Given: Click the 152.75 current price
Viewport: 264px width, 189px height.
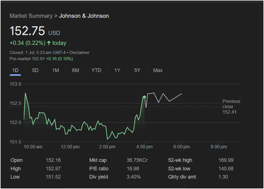Looking at the screenshot, I should (x=27, y=31).
